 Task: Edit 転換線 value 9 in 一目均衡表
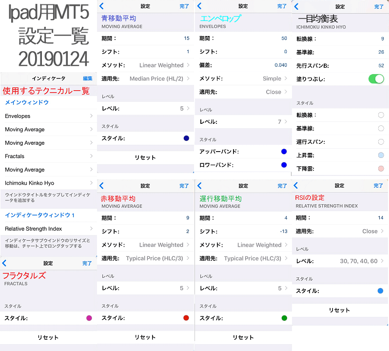click(383, 39)
